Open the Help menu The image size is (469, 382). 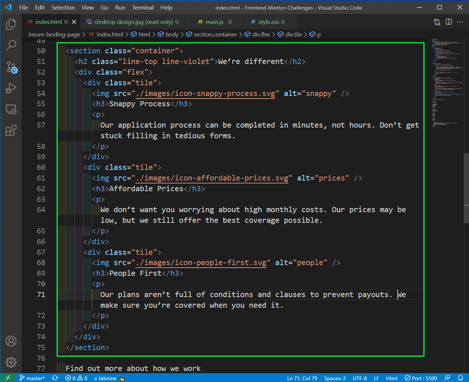pyautogui.click(x=167, y=8)
